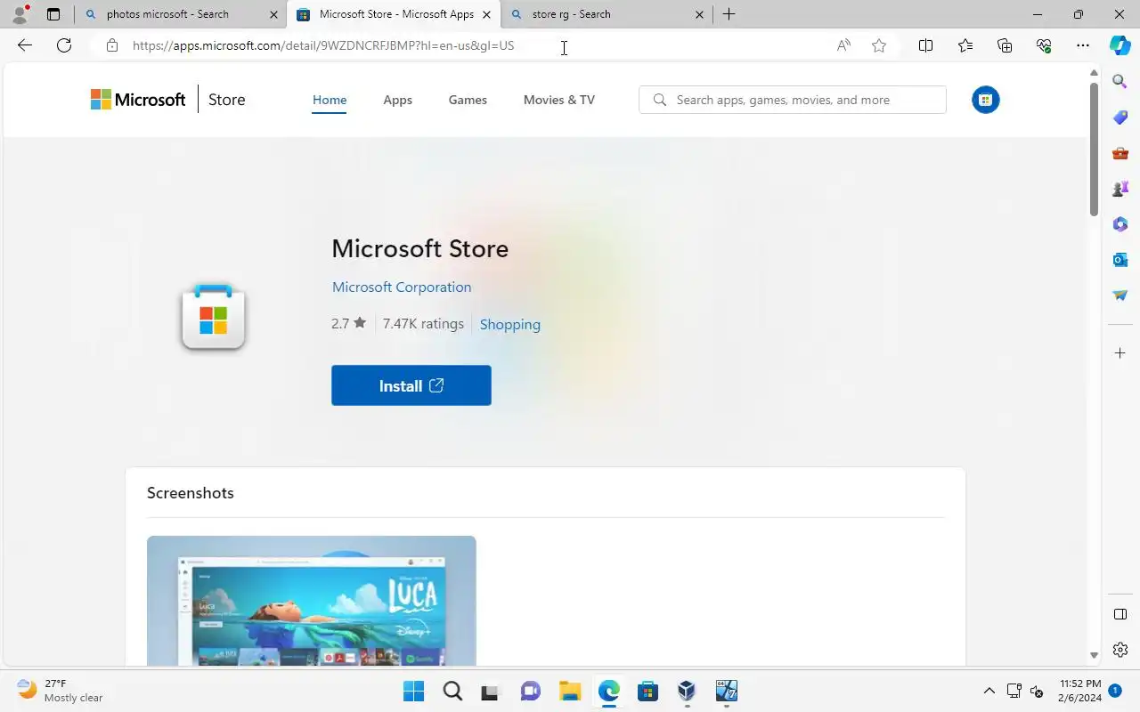Click the page scrollbar thumb
This screenshot has width=1140, height=712.
point(1095,149)
